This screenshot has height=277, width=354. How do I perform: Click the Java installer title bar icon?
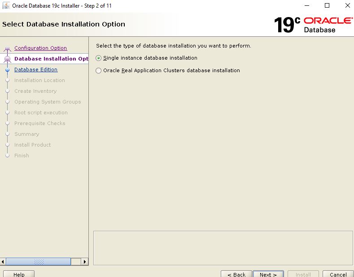6,6
